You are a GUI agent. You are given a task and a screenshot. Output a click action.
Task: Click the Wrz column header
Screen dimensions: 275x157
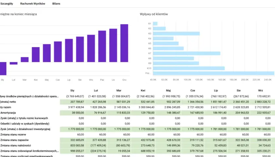pyautogui.click(x=261, y=90)
